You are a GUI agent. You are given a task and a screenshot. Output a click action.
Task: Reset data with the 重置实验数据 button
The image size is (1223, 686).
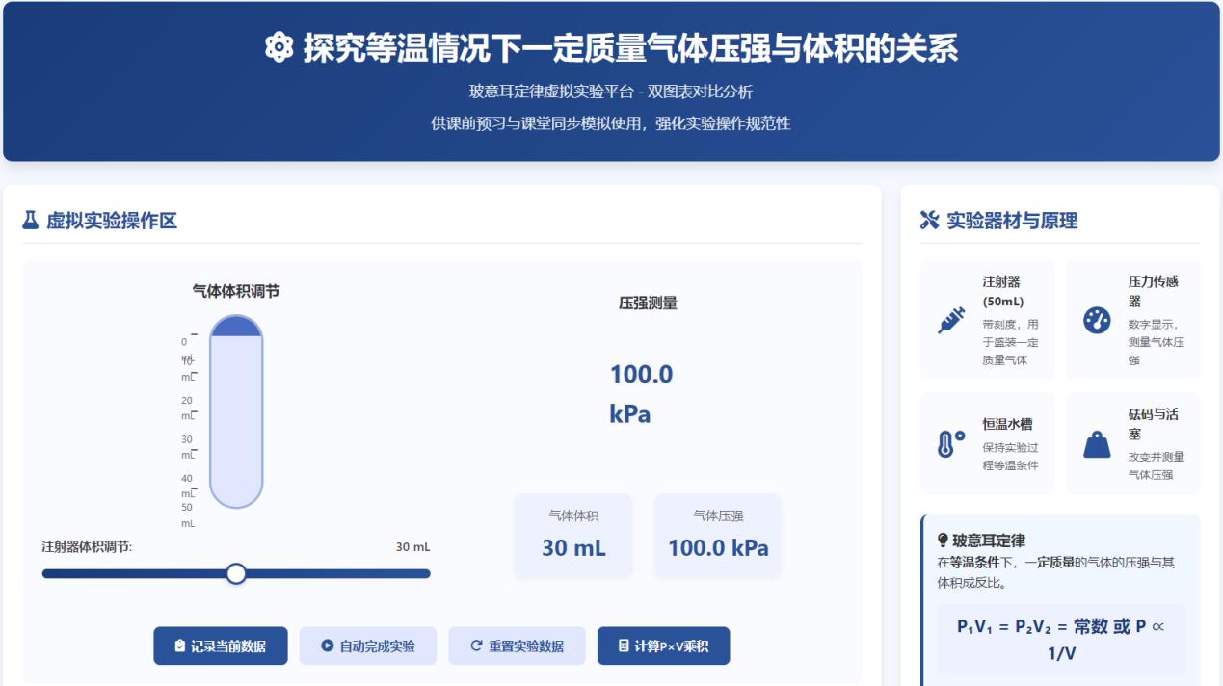coord(517,646)
